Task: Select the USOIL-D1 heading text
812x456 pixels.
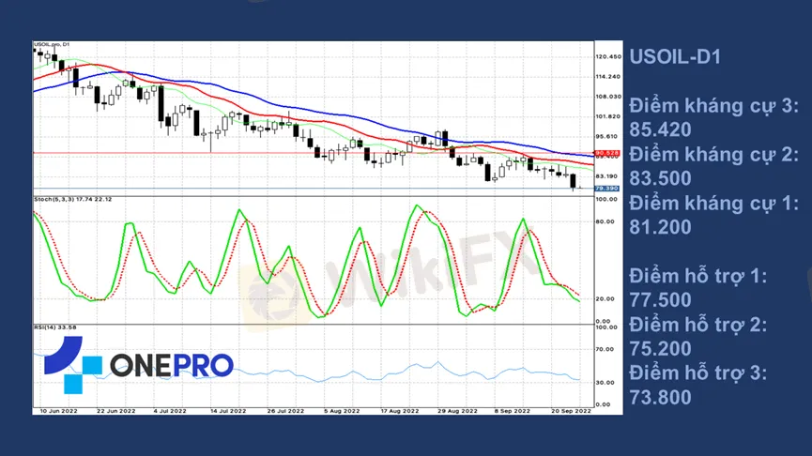Action: 674,56
